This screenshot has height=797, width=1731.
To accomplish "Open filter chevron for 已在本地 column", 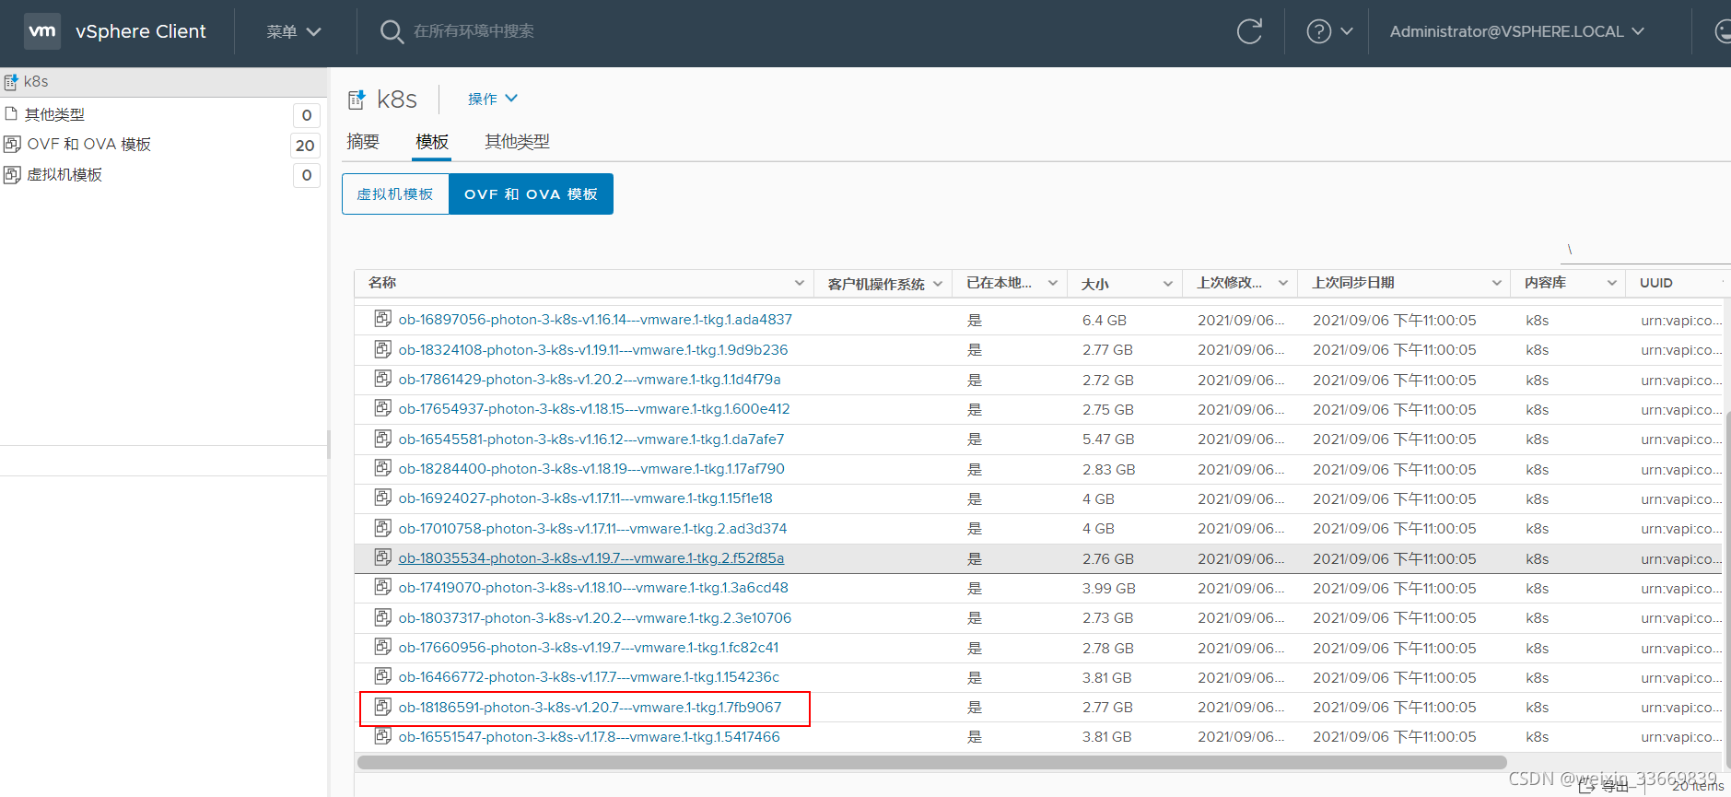I will coord(1053,283).
